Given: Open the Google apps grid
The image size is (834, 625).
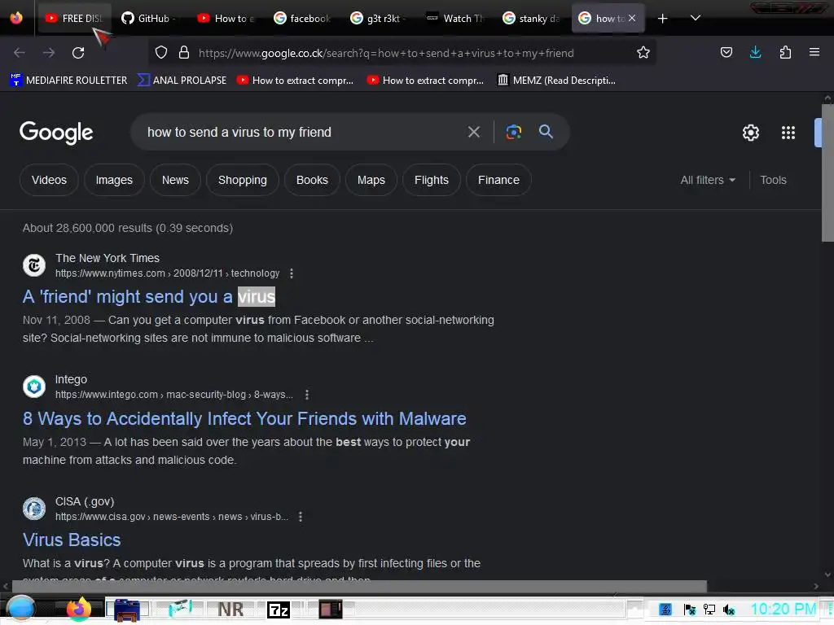Looking at the screenshot, I should click(x=788, y=133).
